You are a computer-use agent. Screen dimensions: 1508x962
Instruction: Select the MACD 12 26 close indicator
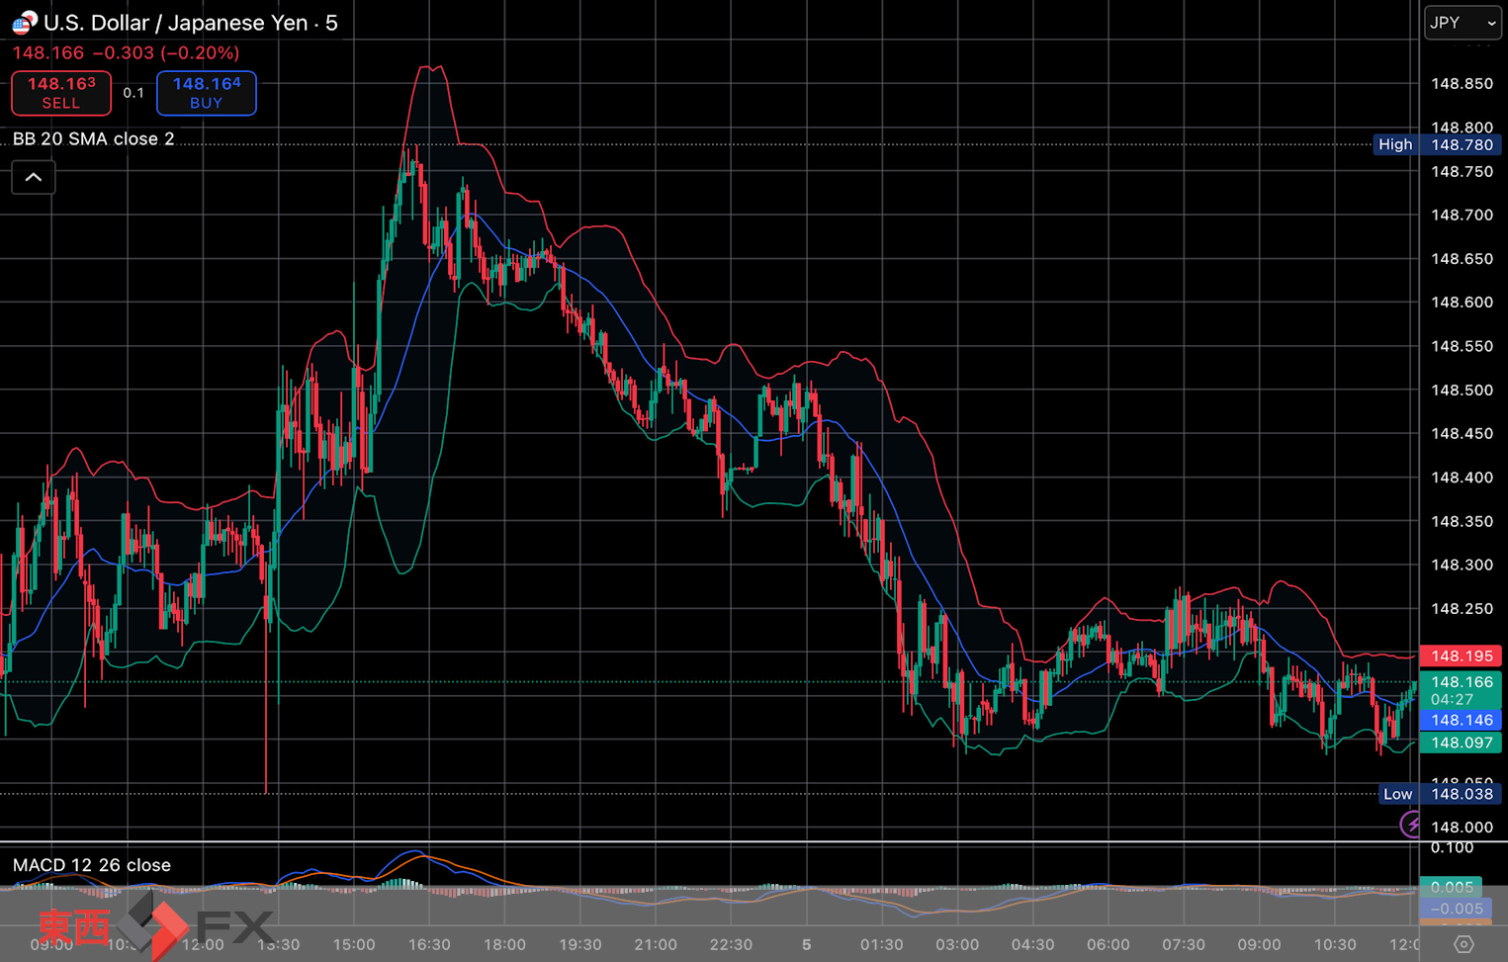(92, 865)
